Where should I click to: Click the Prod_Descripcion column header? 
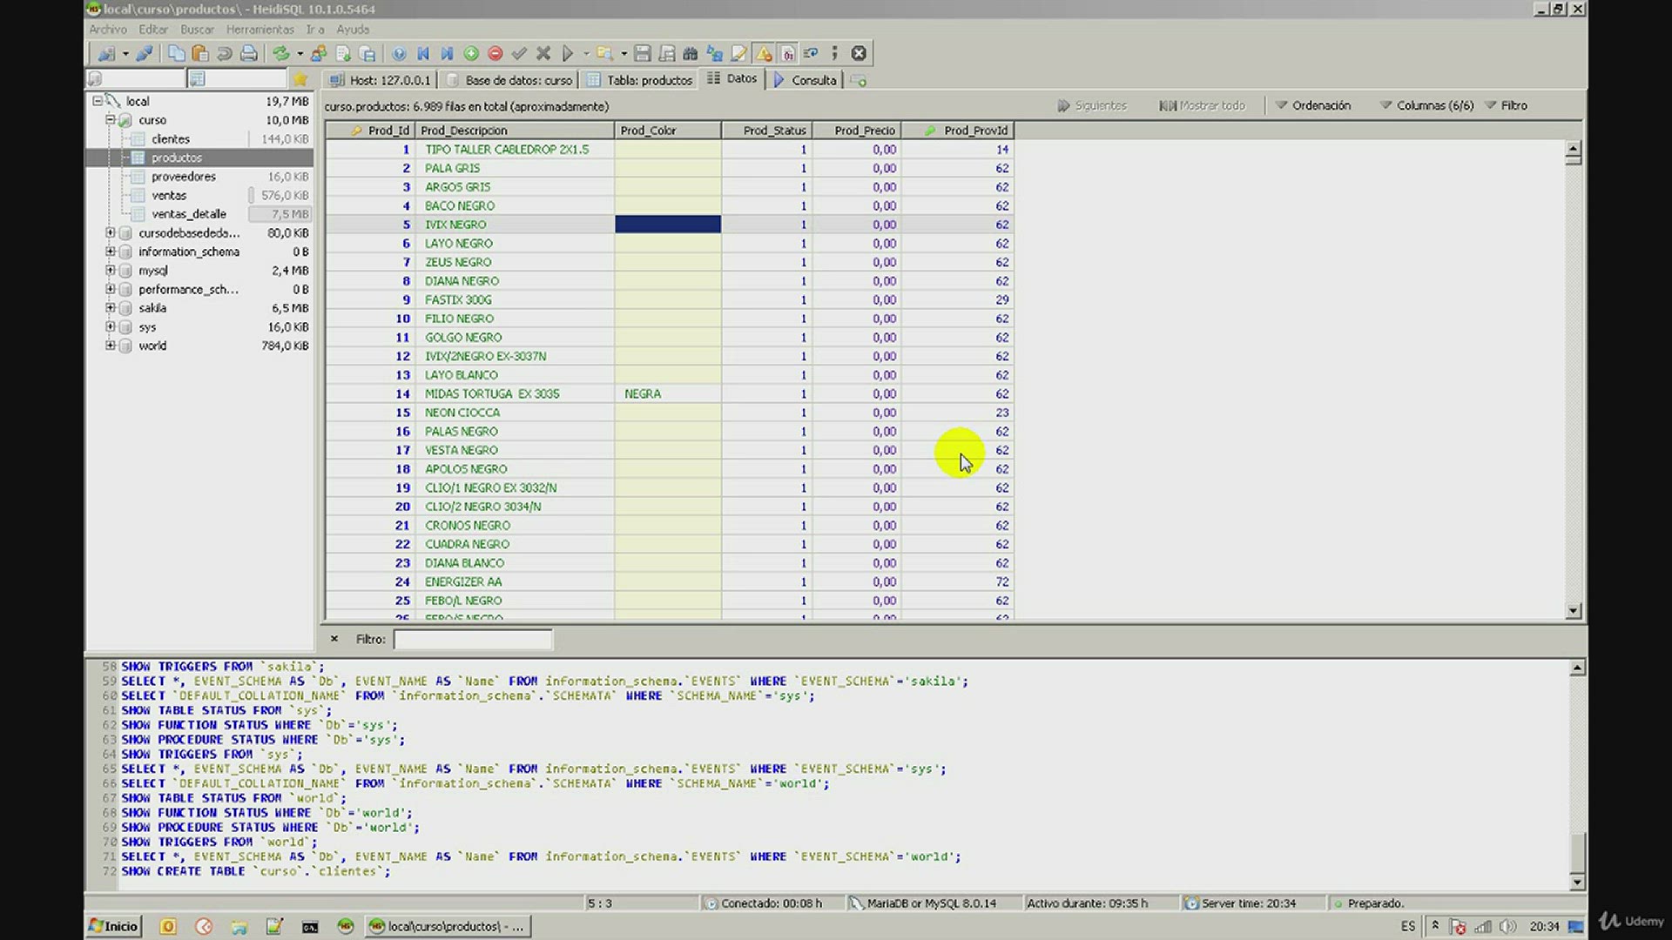click(515, 131)
